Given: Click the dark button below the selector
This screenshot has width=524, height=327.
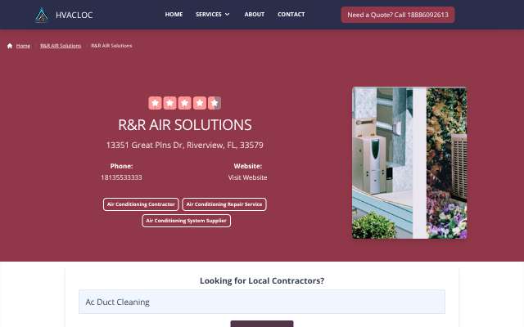Looking at the screenshot, I should coord(262,324).
